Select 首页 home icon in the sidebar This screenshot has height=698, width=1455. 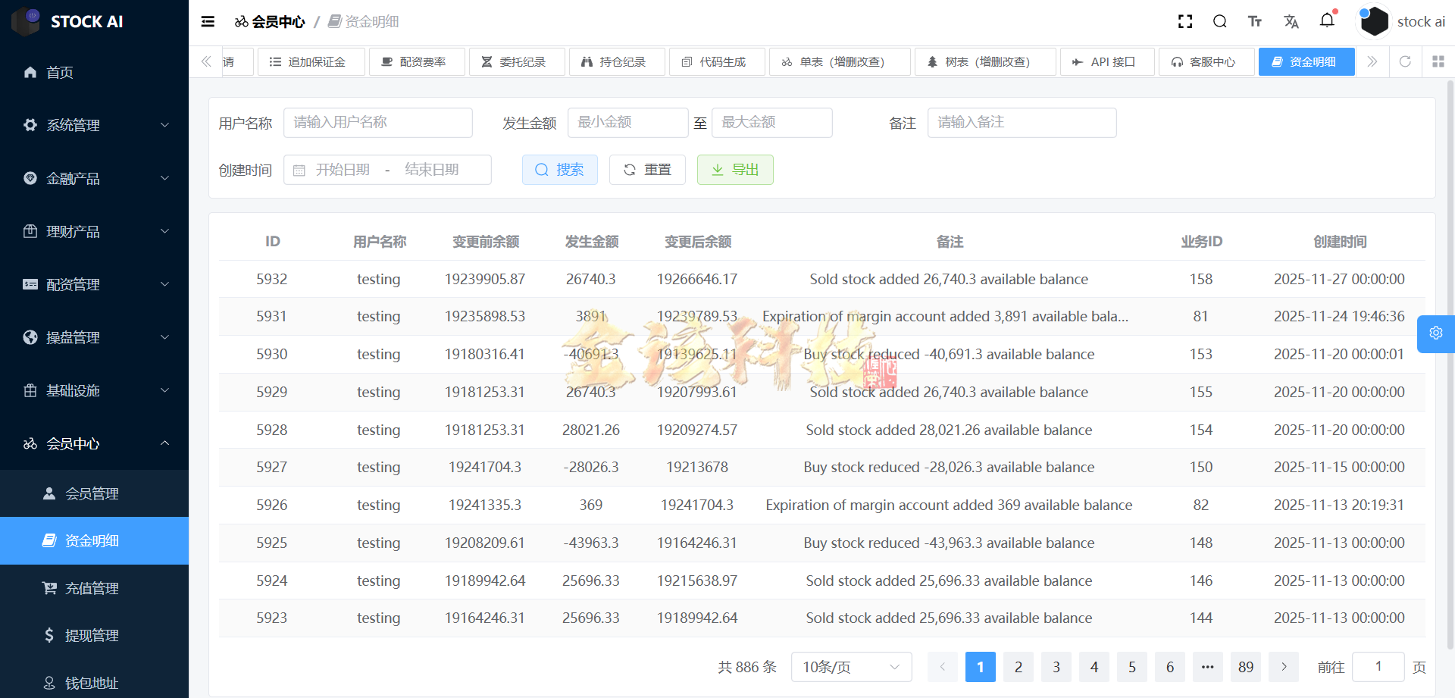point(30,72)
